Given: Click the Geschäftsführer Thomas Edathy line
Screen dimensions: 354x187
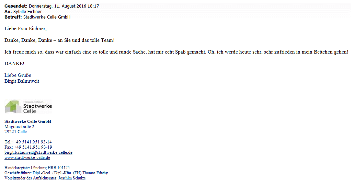Looking at the screenshot, I should coord(56,173).
